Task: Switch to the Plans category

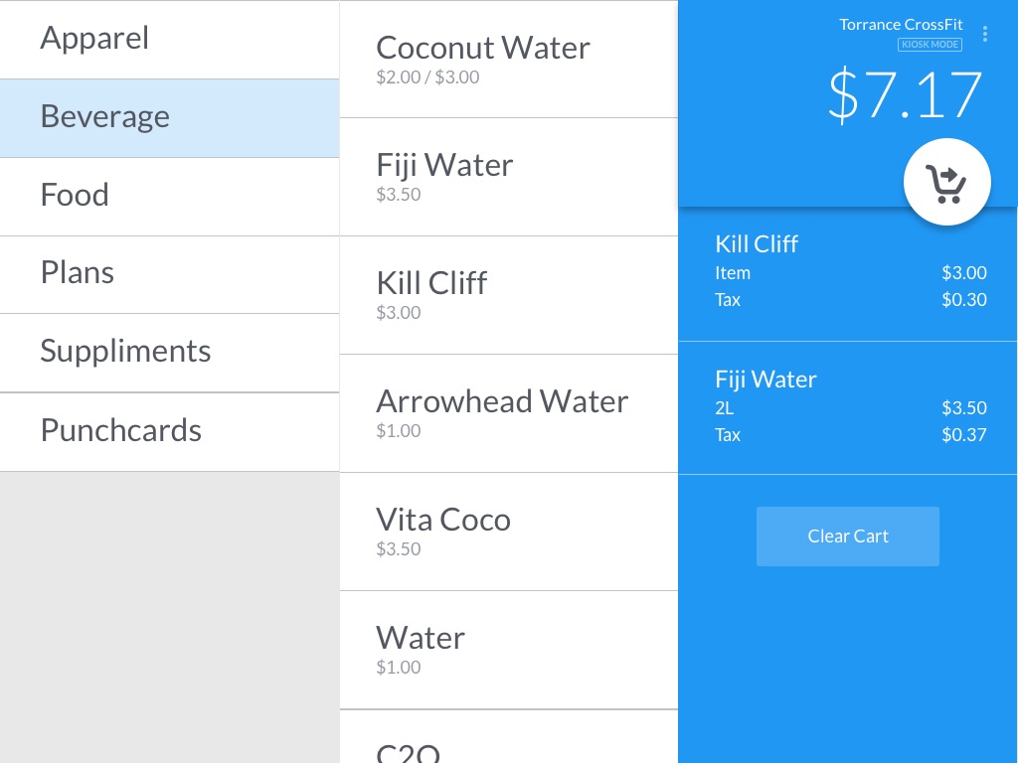Action: click(169, 273)
